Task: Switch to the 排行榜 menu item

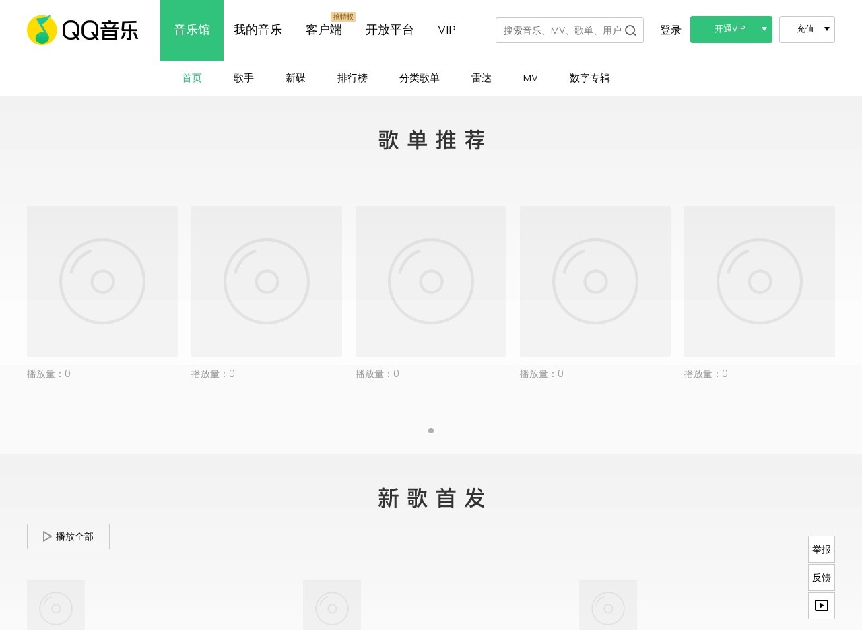Action: click(x=352, y=78)
